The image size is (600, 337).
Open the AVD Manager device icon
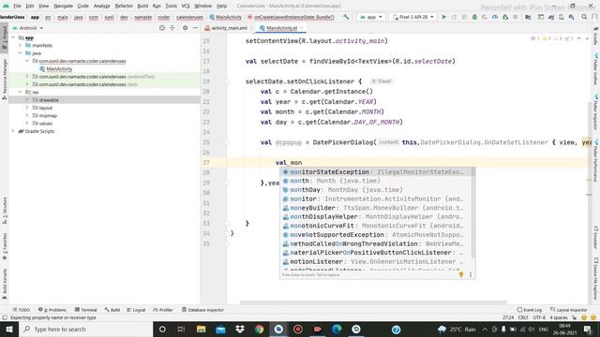point(561,17)
